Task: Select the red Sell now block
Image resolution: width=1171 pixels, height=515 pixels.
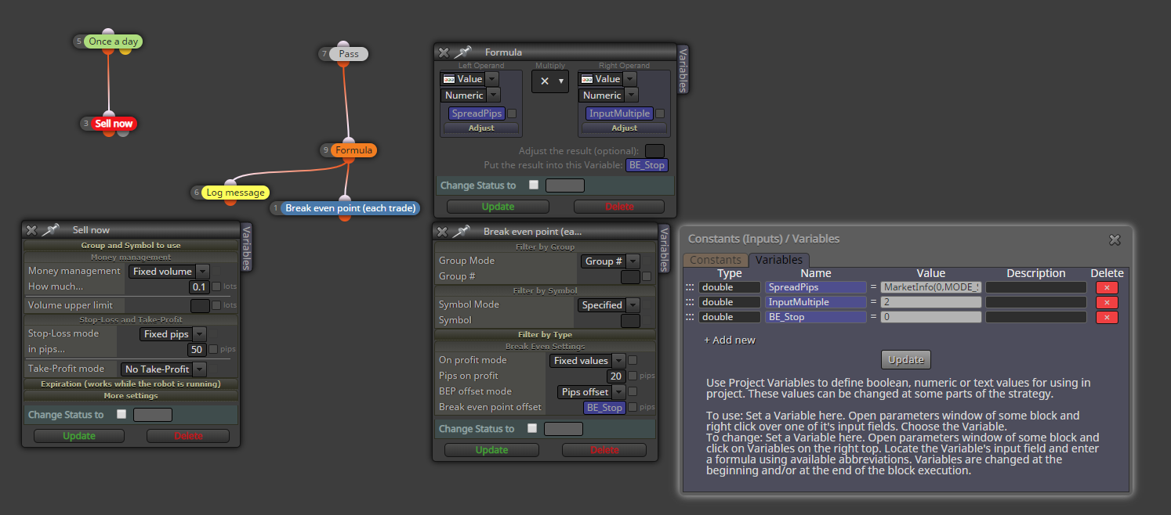Action: point(114,124)
